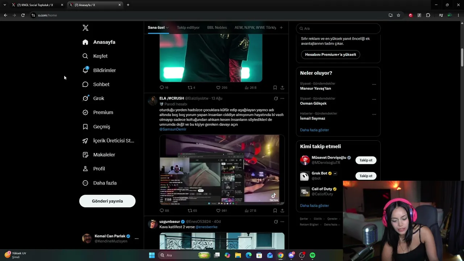
Task: Click Daha fazla göster under trends
Action: (x=315, y=130)
